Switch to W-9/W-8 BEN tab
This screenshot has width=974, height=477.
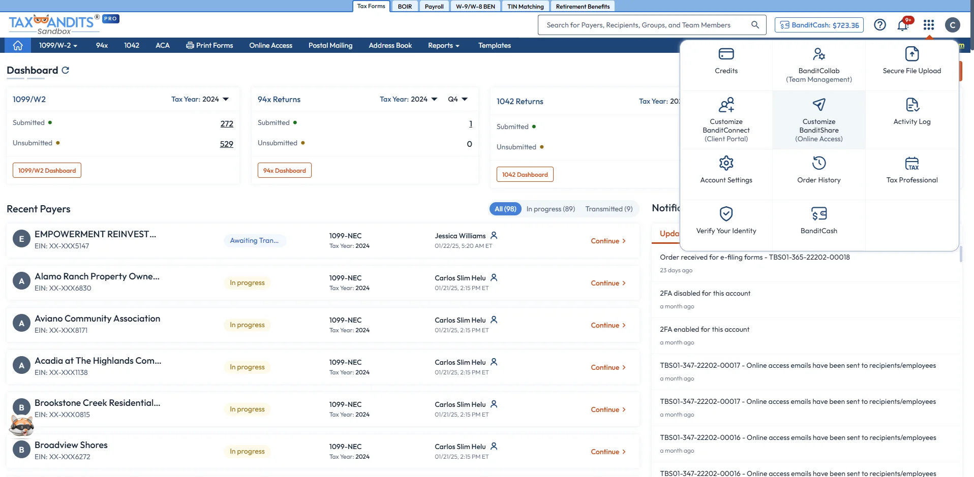click(475, 6)
